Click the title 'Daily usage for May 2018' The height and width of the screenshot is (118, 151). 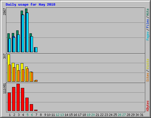(30, 4)
